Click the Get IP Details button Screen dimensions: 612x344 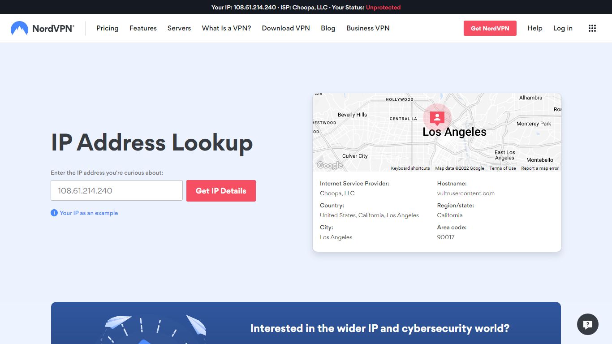(x=221, y=191)
